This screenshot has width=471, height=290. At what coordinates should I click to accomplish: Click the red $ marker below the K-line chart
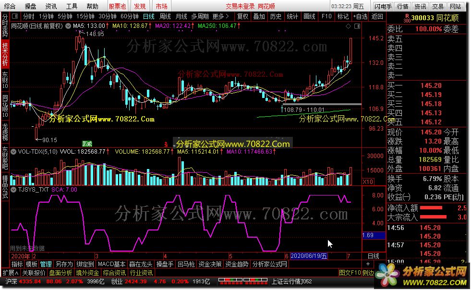coord(166,145)
